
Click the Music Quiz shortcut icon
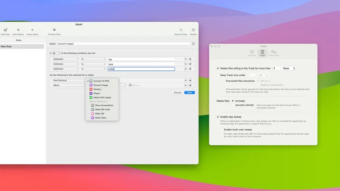click(92, 118)
